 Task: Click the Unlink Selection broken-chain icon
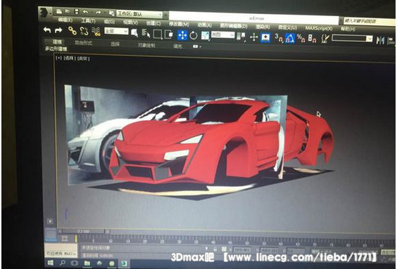[x=84, y=31]
